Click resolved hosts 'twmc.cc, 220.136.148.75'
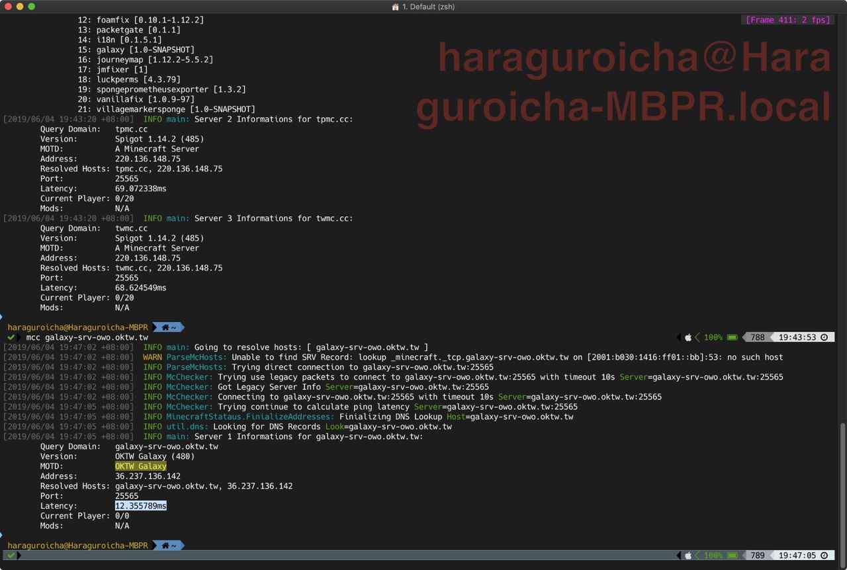847x570 pixels. (x=169, y=268)
